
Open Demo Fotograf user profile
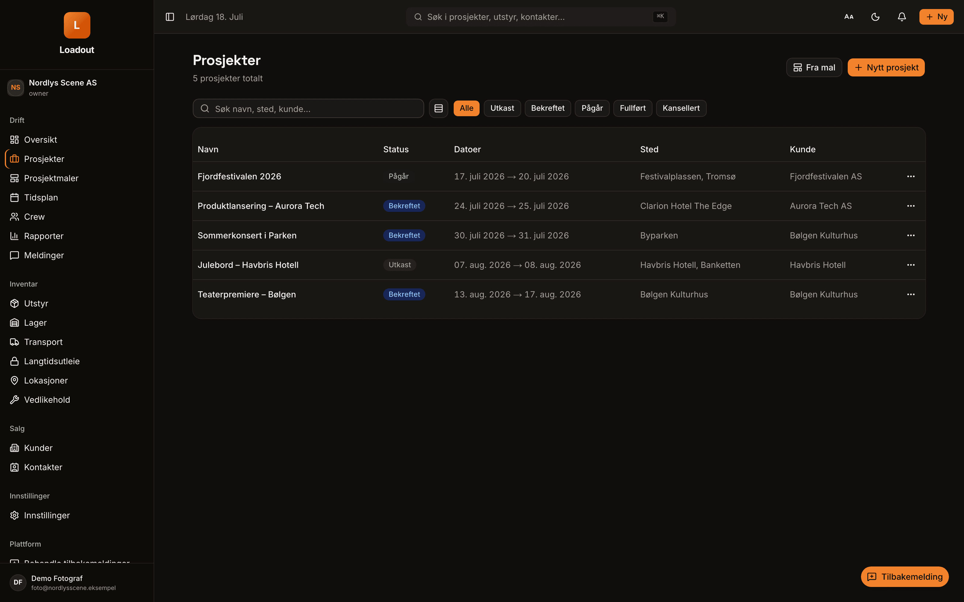pos(77,582)
